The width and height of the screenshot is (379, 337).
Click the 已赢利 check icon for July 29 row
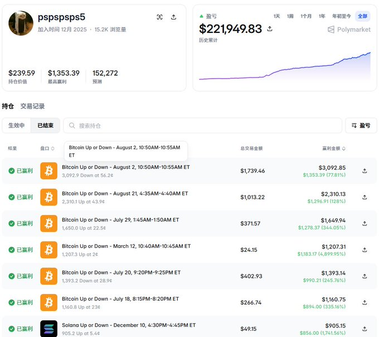click(x=11, y=223)
